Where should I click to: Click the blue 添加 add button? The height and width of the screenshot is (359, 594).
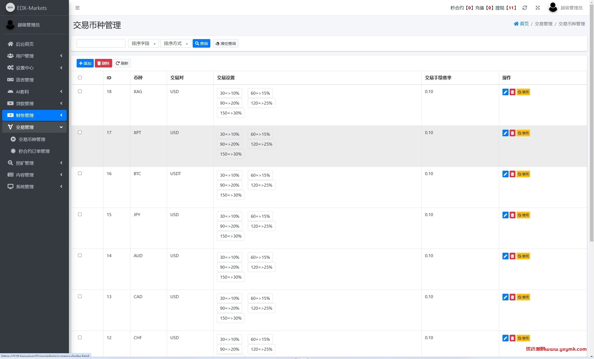tap(85, 63)
